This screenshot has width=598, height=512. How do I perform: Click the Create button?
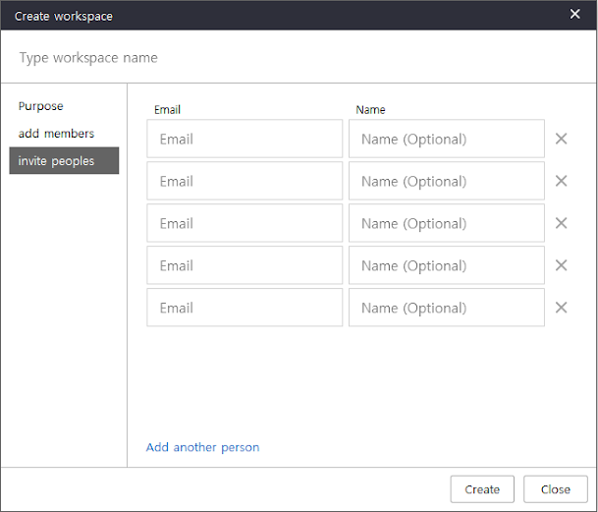coord(482,489)
